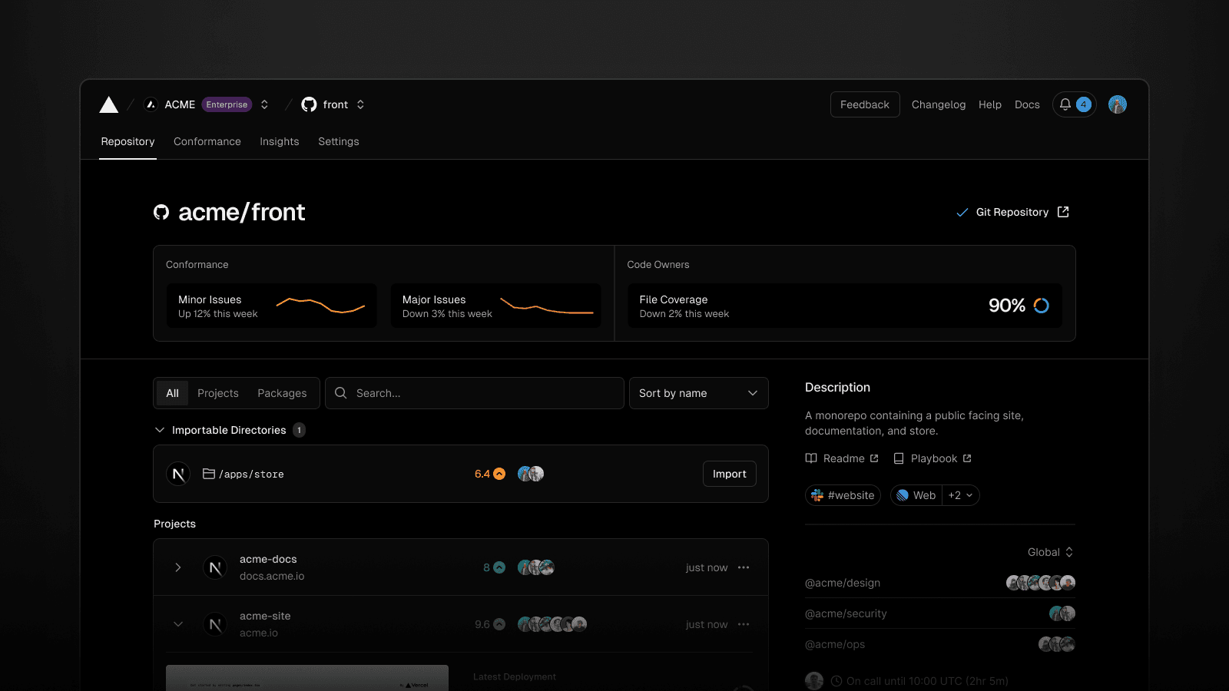Viewport: 1229px width, 691px height.
Task: Open the Insights tab
Action: [x=279, y=141]
